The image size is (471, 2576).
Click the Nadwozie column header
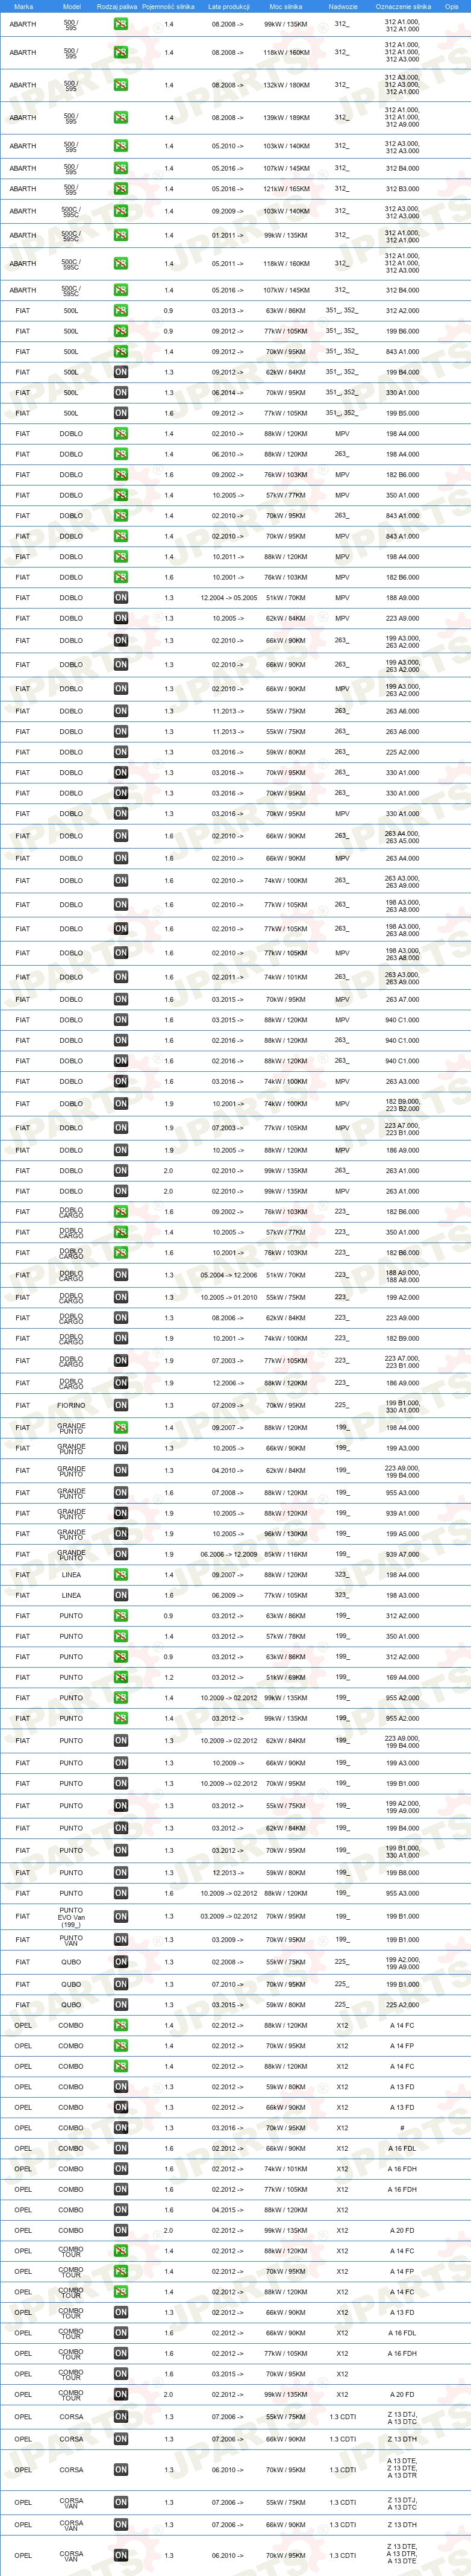click(x=343, y=6)
